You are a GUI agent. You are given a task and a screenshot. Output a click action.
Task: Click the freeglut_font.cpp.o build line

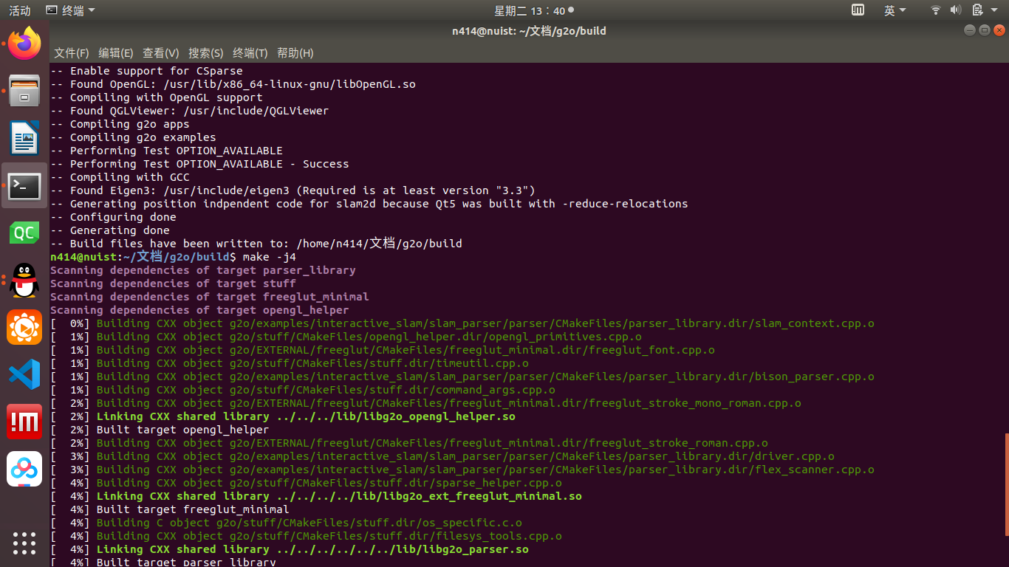click(383, 350)
